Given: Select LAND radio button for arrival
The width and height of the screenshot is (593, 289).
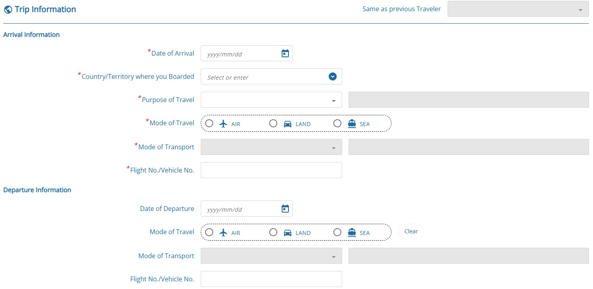Looking at the screenshot, I should click(273, 123).
